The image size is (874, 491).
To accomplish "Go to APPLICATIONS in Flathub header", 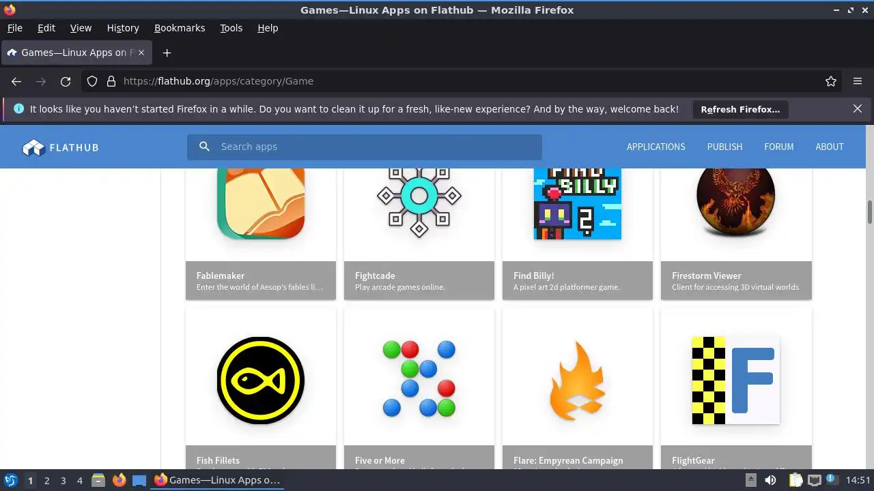I will point(655,147).
